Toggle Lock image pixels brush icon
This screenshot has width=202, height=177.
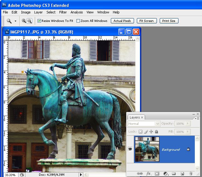click(146, 132)
